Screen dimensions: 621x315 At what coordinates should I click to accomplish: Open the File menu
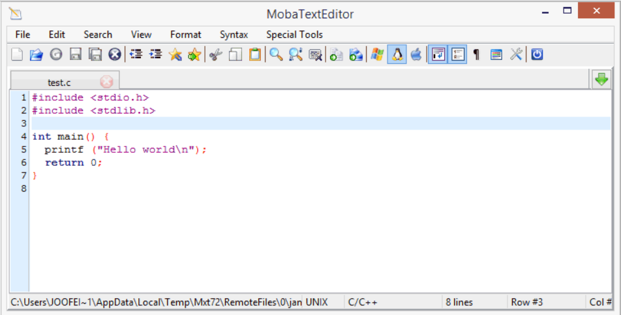pyautogui.click(x=23, y=34)
